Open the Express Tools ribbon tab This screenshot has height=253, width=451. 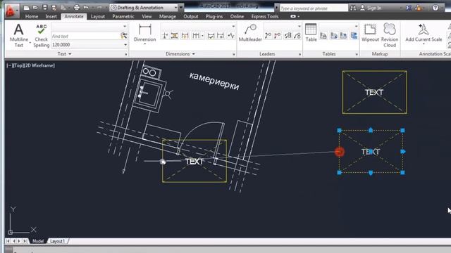[265, 17]
